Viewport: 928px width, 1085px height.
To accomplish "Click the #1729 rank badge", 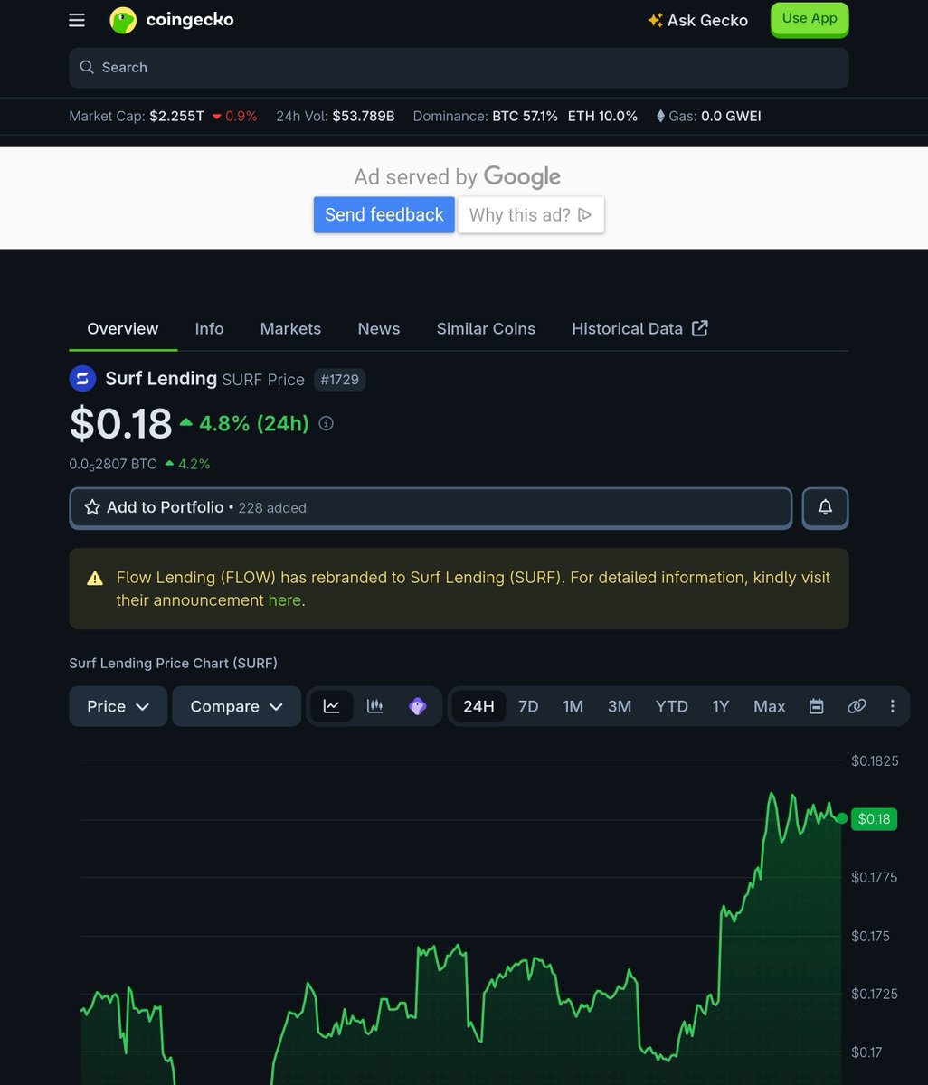I will pos(340,380).
